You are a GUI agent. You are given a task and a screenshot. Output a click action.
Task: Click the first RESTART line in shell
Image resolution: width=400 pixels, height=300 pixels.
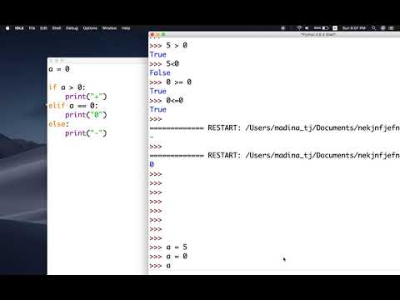pos(275,127)
